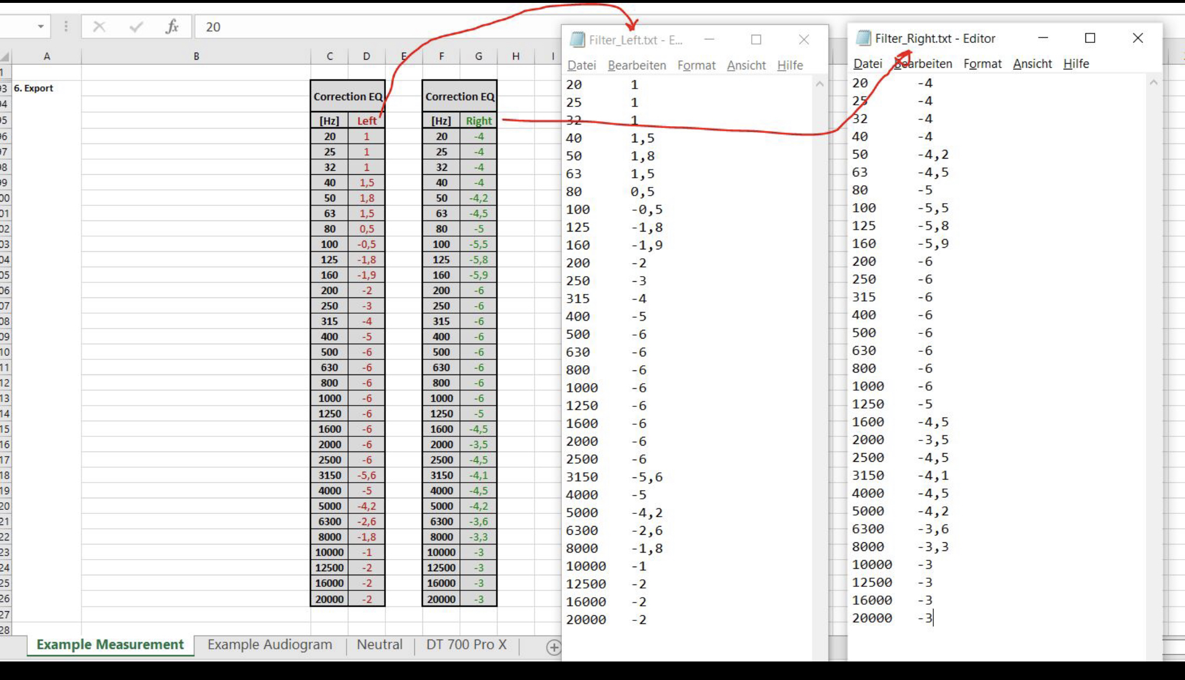Screen dimensions: 1185x680
Task: Click Right value -3,6 at 6300 Hz
Action: 479,521
